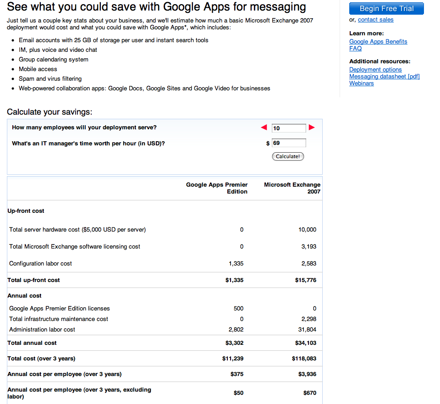440x404 pixels.
Task: Click the Begin Free Trial button
Action: pyautogui.click(x=386, y=9)
